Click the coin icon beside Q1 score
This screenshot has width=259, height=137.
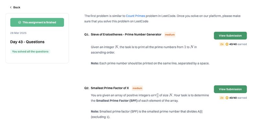coord(227,44)
